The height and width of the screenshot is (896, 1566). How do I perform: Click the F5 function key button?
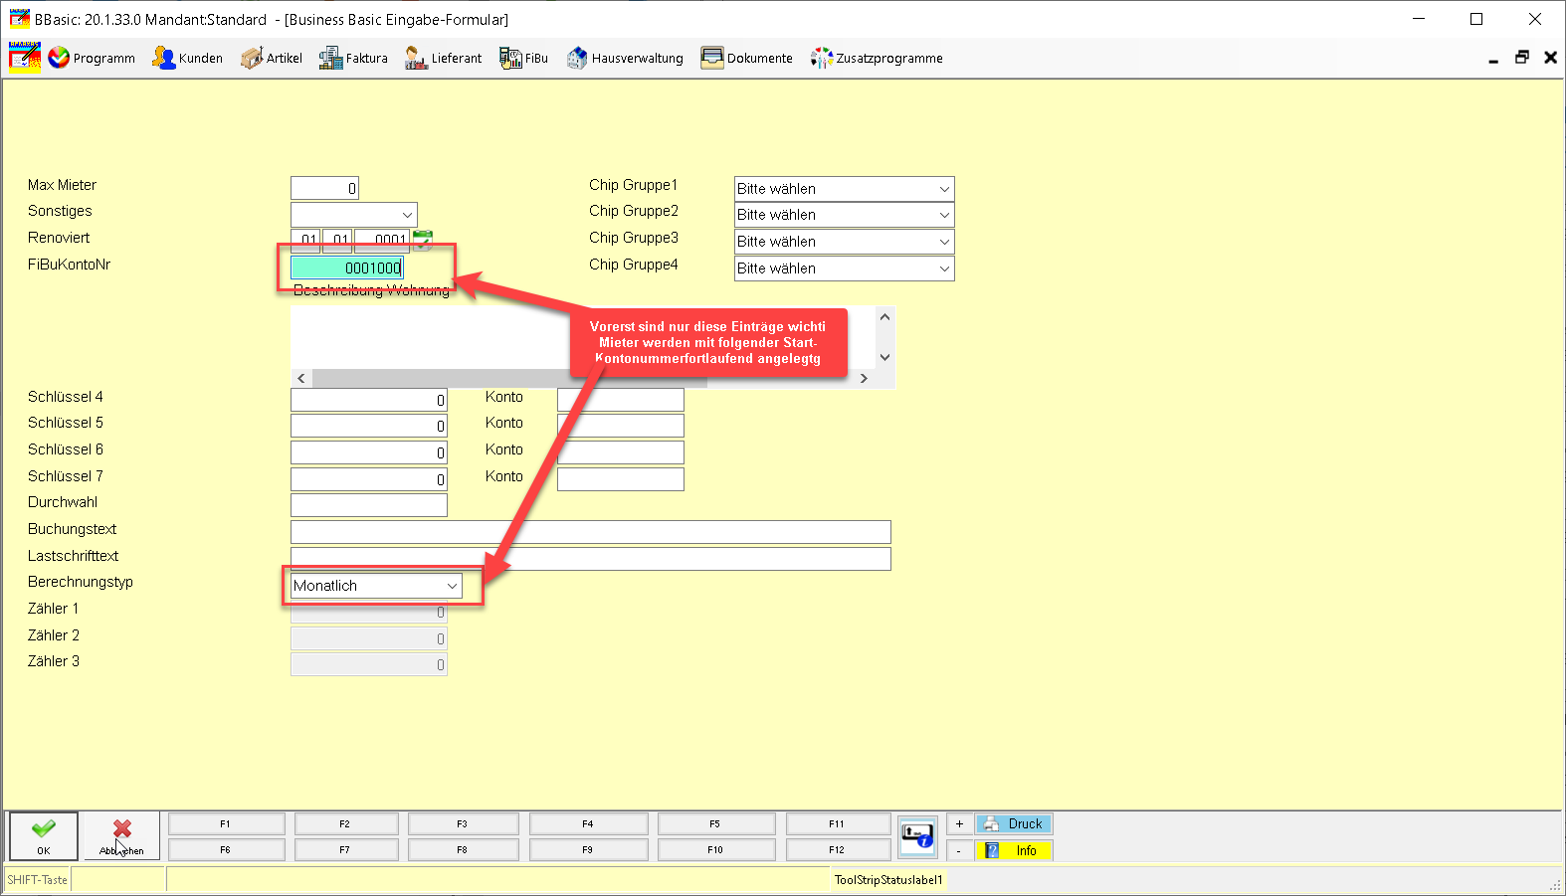click(716, 823)
